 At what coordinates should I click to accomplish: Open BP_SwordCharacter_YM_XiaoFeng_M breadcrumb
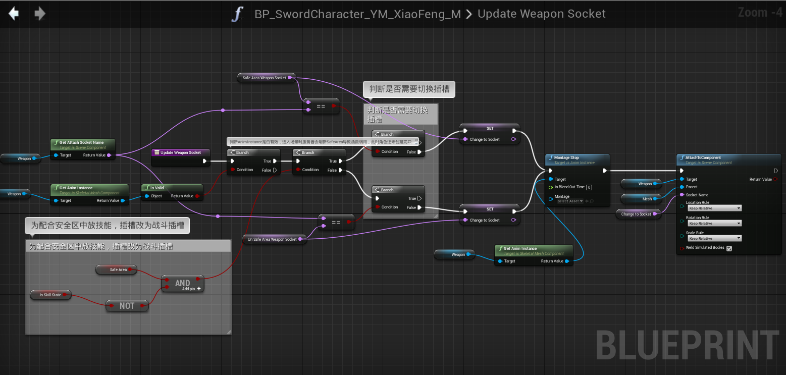[x=357, y=14]
